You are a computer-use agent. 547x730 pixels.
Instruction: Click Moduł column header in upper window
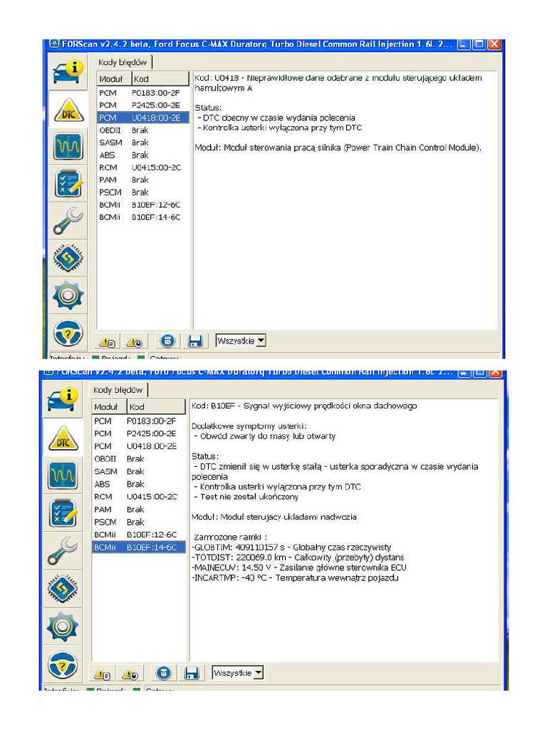pyautogui.click(x=114, y=78)
